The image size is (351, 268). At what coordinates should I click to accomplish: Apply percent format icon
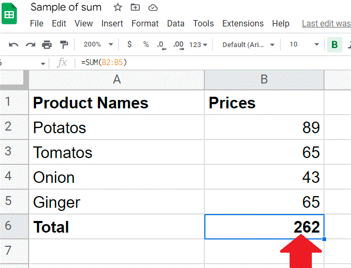point(146,44)
